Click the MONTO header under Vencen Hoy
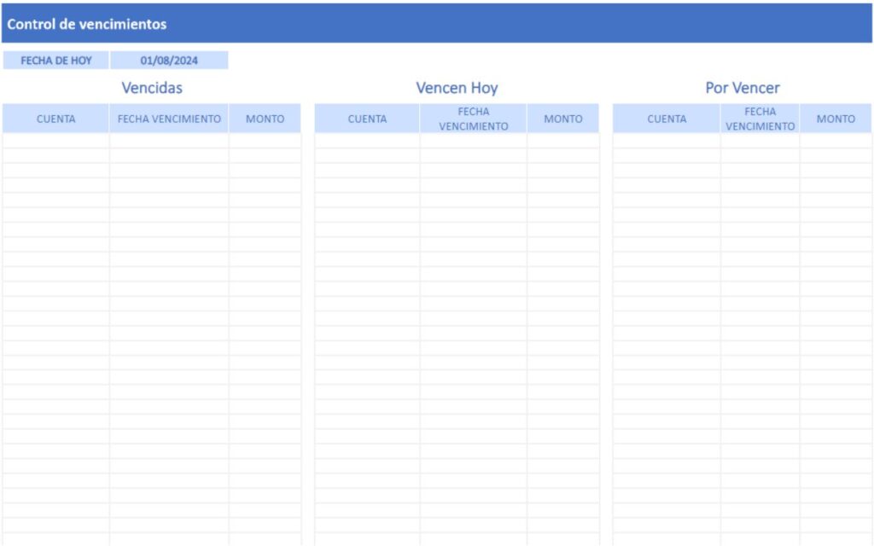 tap(564, 119)
